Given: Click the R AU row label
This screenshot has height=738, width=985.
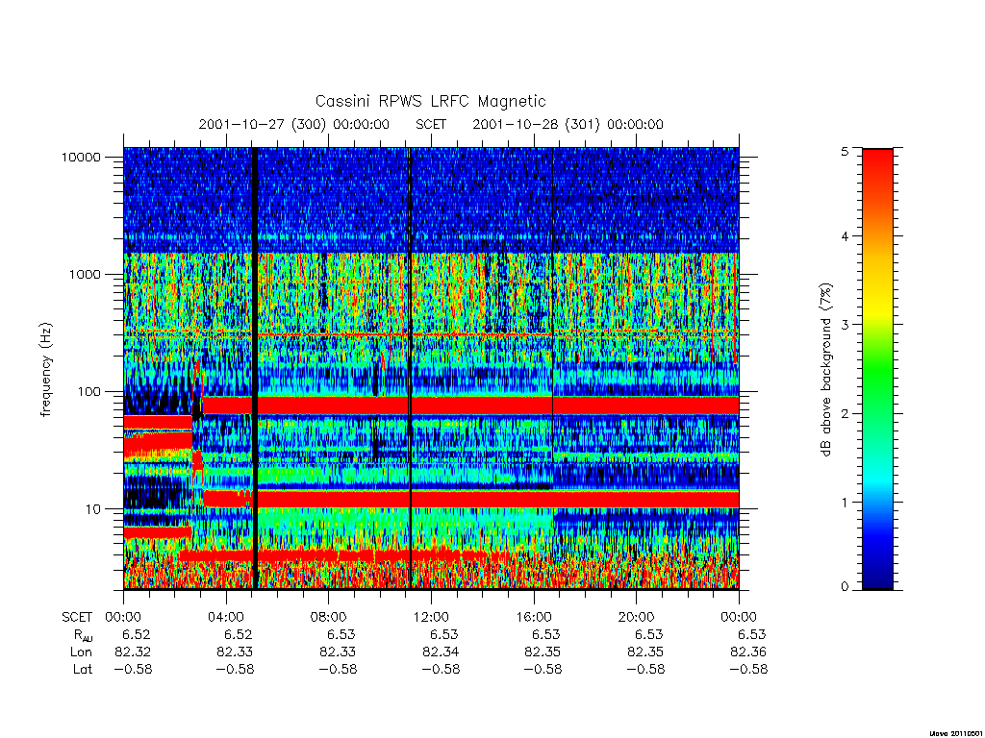Looking at the screenshot, I should tap(83, 635).
